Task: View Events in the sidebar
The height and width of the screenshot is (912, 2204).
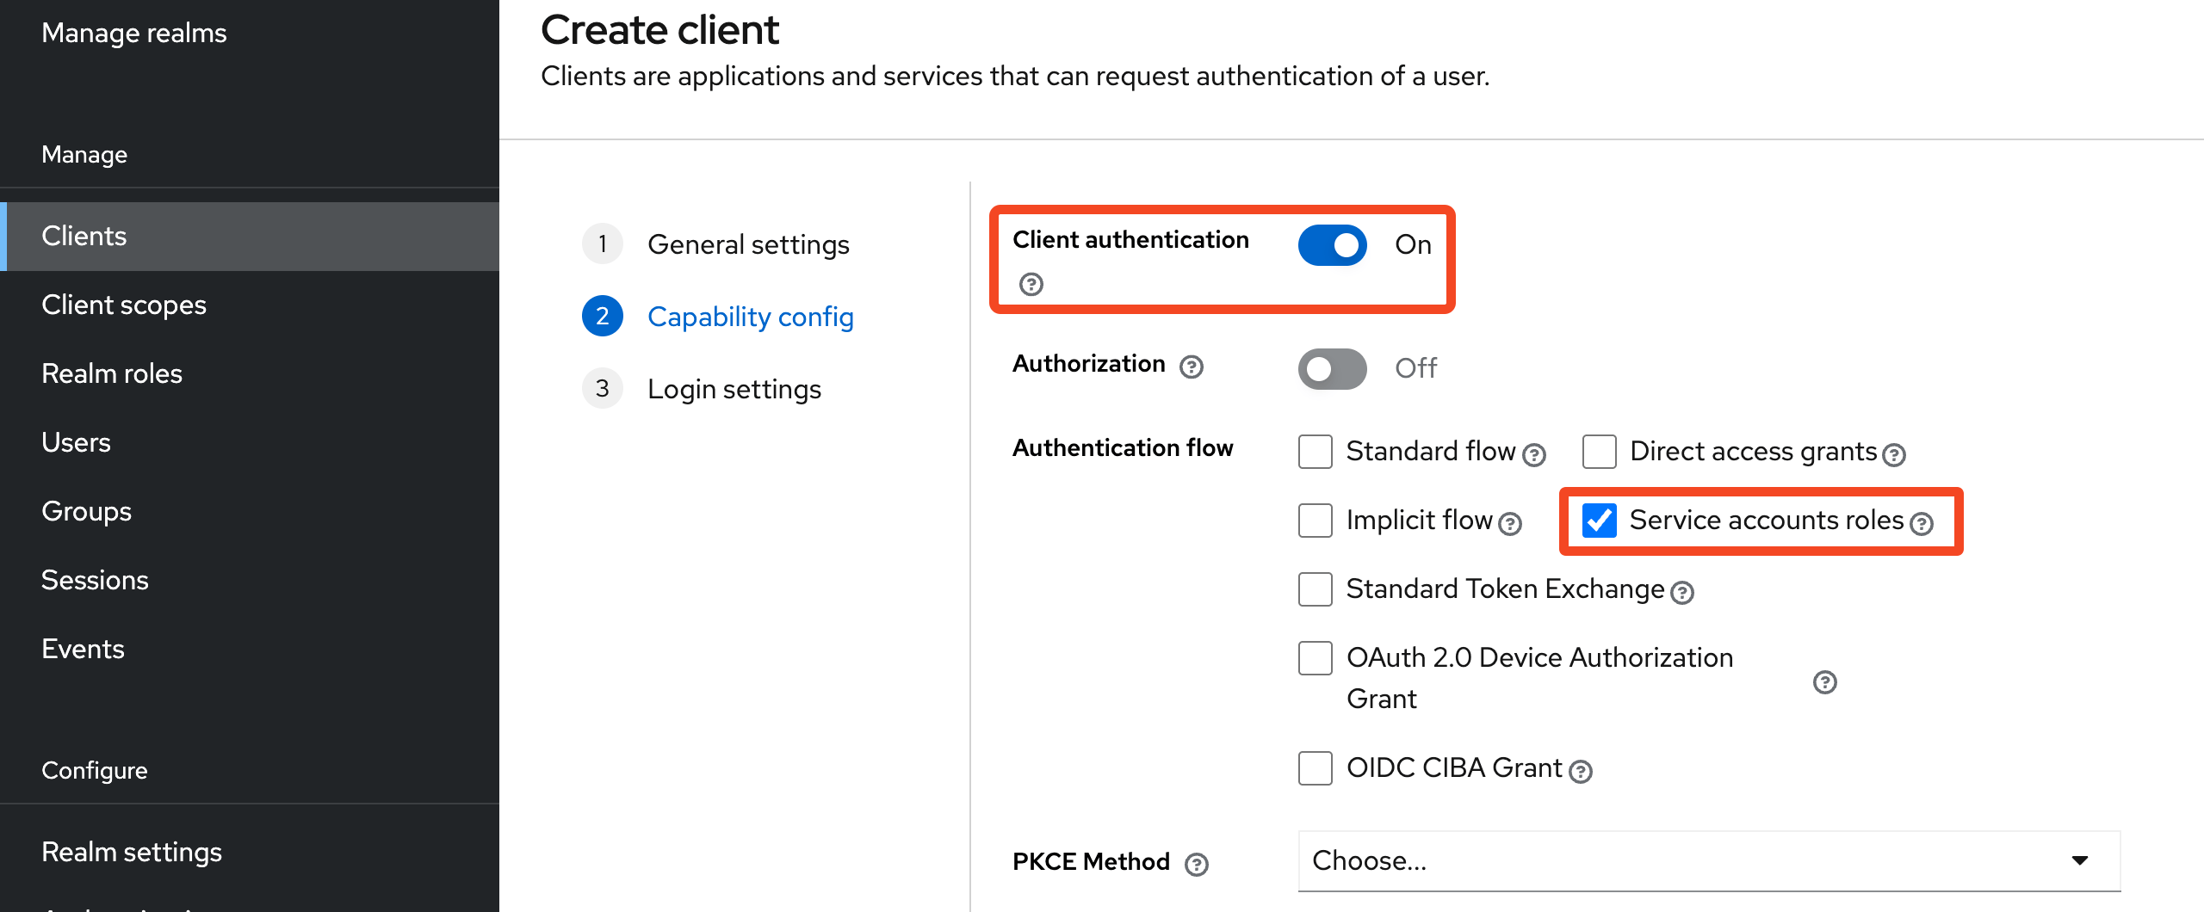Action: point(250,649)
